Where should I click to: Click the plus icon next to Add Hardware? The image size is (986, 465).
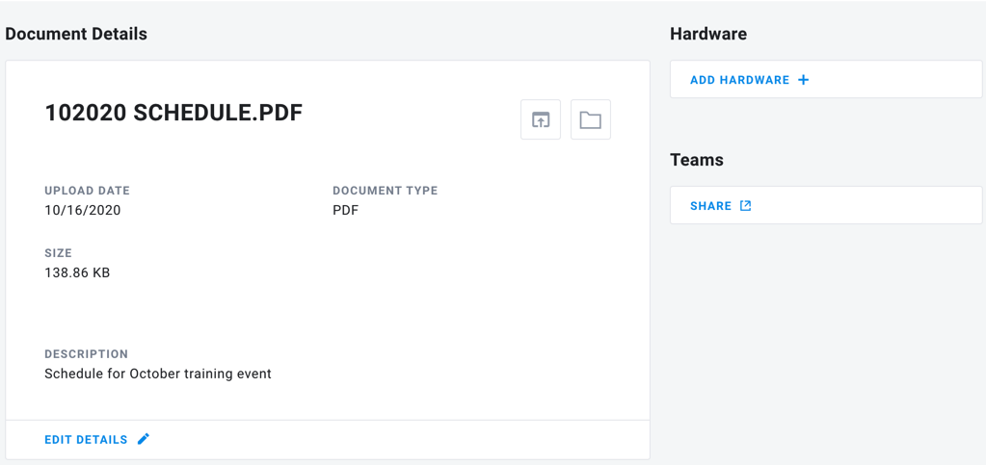point(803,80)
